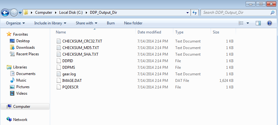The width and height of the screenshot is (278, 125).
Task: Sort by Date modified column header
Action: [149, 32]
